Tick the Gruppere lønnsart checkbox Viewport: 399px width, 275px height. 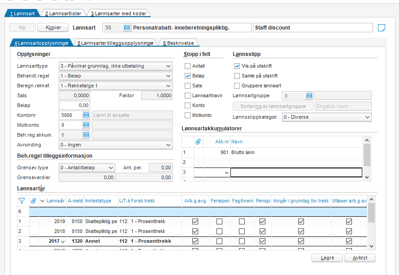point(237,86)
